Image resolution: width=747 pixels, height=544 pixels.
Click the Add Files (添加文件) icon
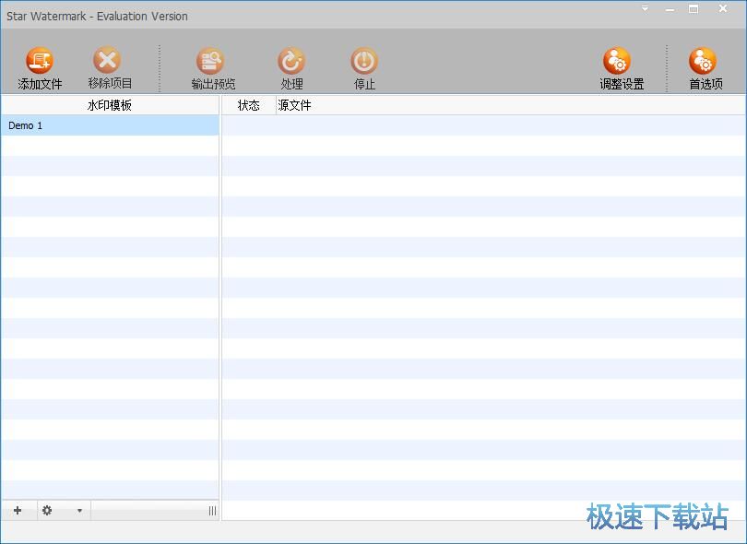40,62
